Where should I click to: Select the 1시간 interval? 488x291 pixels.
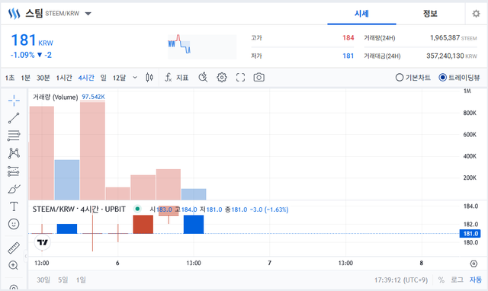pos(64,78)
